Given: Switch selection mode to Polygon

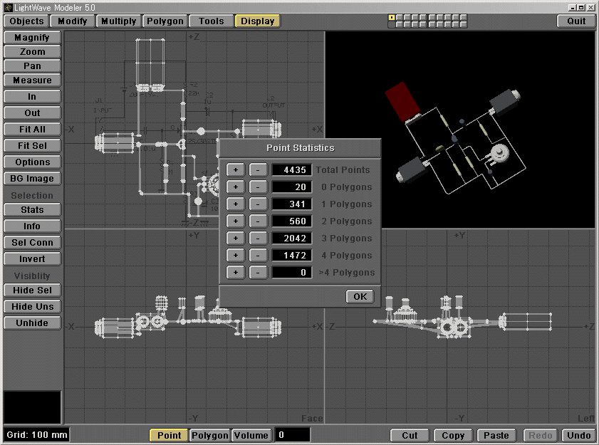Looking at the screenshot, I should (211, 435).
